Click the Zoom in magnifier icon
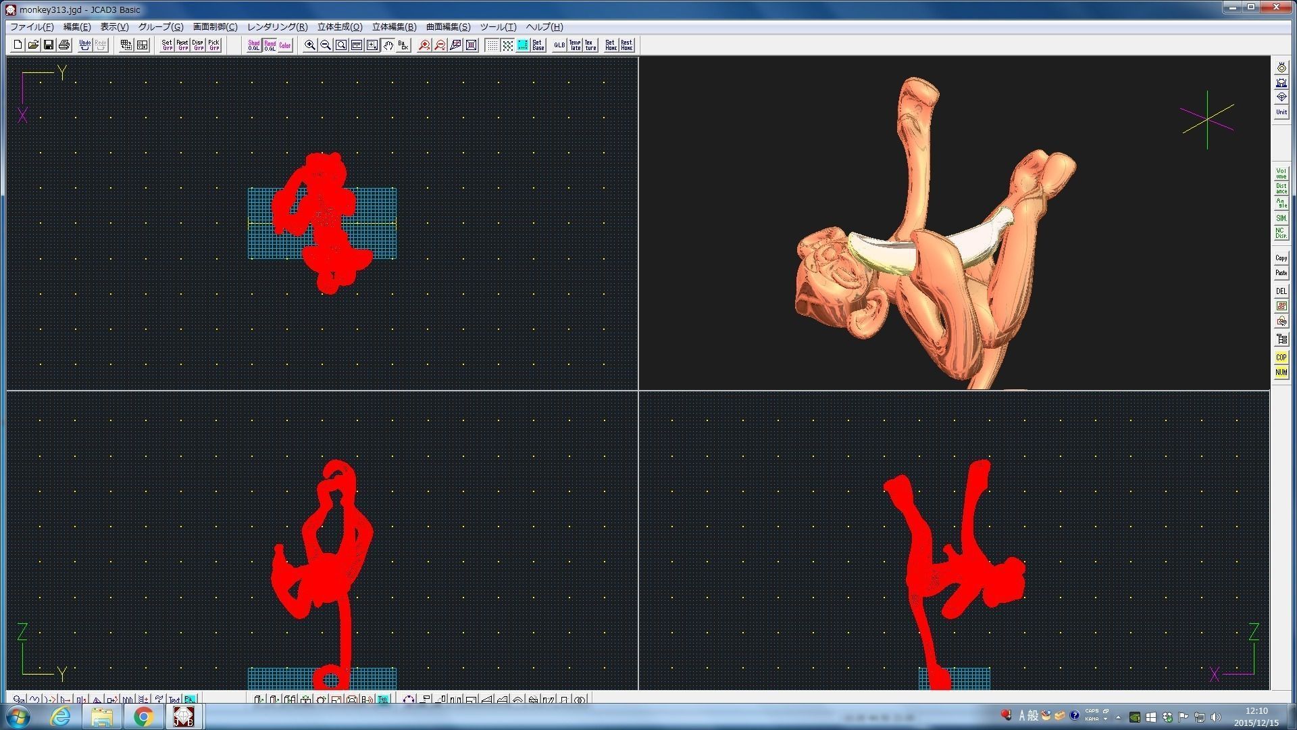The width and height of the screenshot is (1297, 730). coord(310,45)
